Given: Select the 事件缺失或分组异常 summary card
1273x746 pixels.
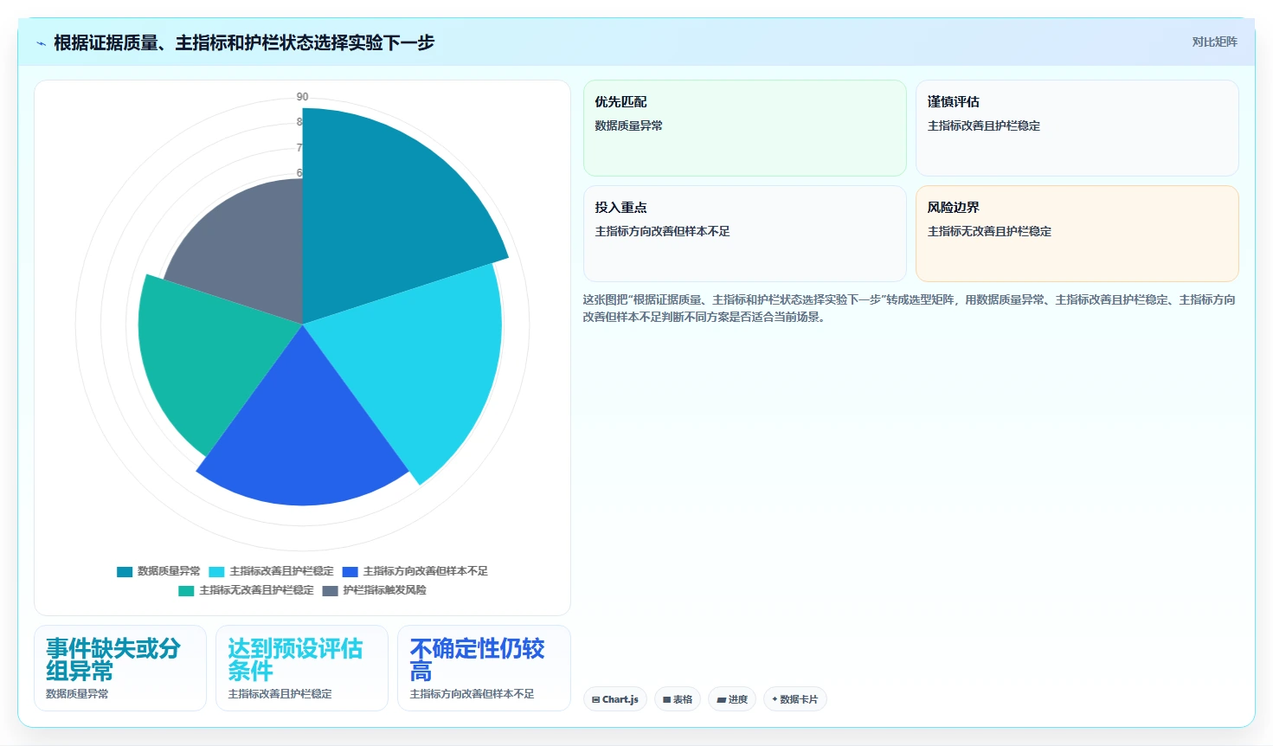Looking at the screenshot, I should (120, 668).
